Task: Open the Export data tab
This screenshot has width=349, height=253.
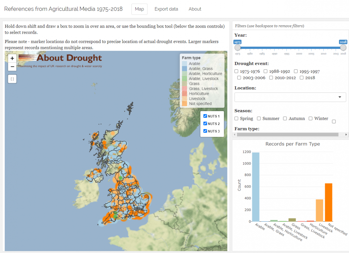Action: (x=166, y=9)
